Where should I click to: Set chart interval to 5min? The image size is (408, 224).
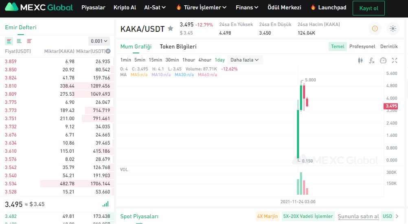(x=140, y=60)
